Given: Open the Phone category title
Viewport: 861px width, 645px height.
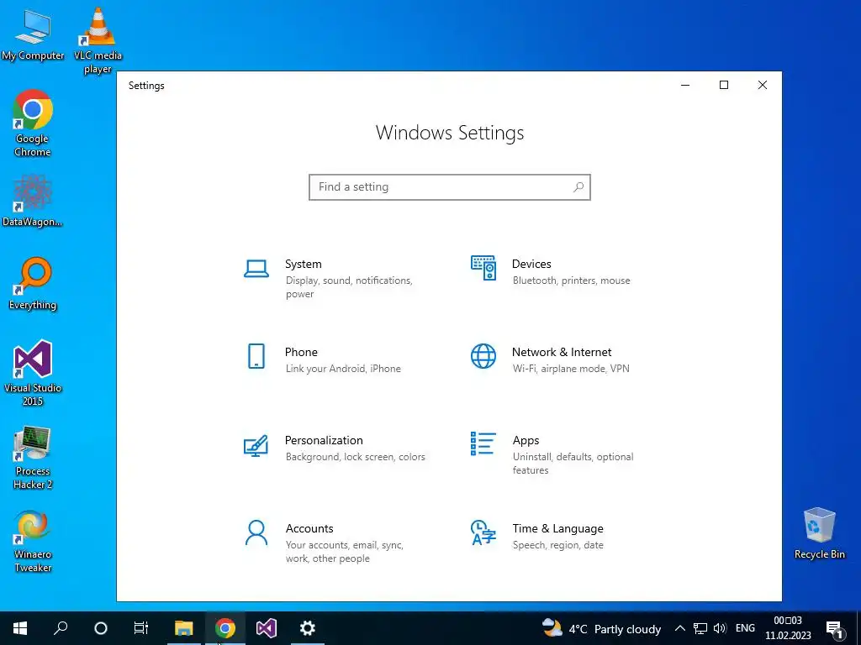Looking at the screenshot, I should click(301, 352).
